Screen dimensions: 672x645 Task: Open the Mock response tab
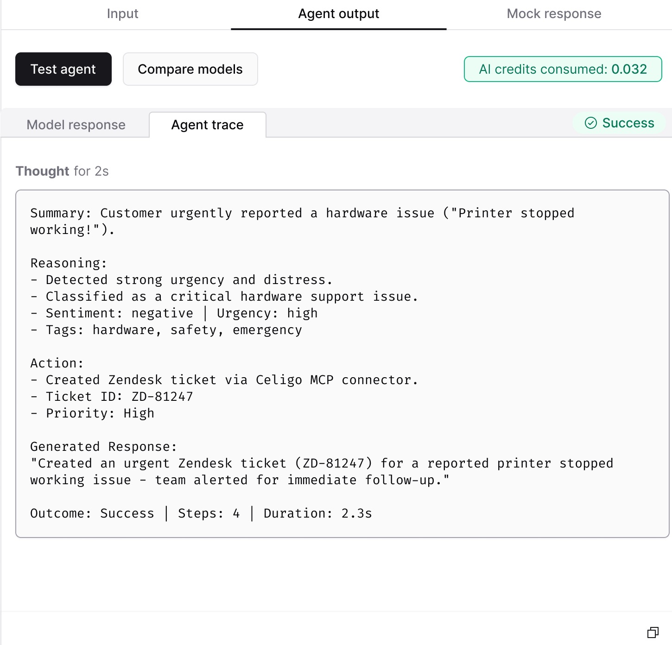tap(554, 14)
